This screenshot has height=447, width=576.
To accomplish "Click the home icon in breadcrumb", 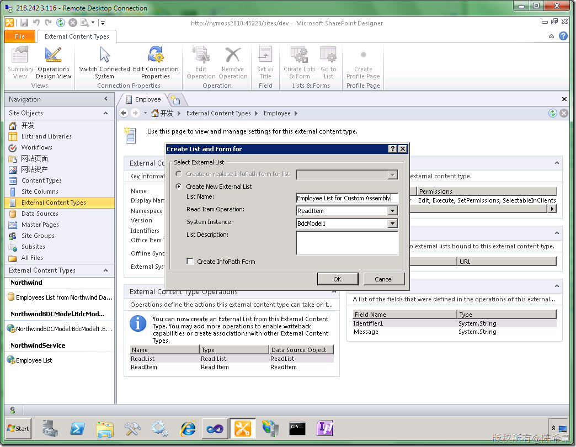I will (155, 113).
